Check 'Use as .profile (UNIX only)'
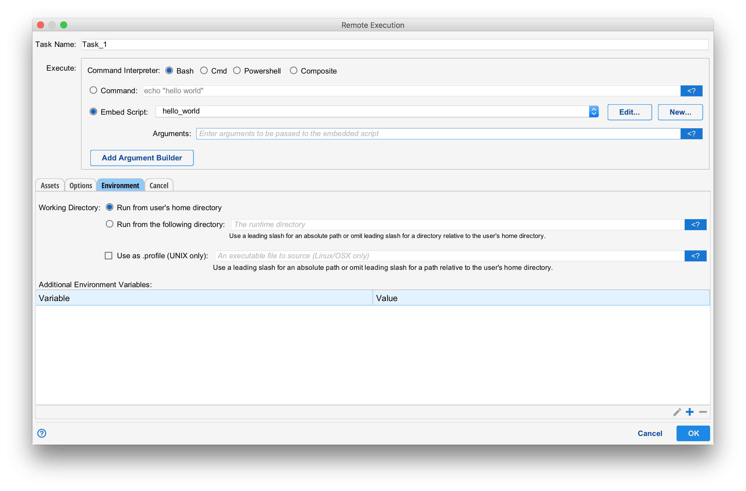This screenshot has width=746, height=491. pyautogui.click(x=109, y=256)
